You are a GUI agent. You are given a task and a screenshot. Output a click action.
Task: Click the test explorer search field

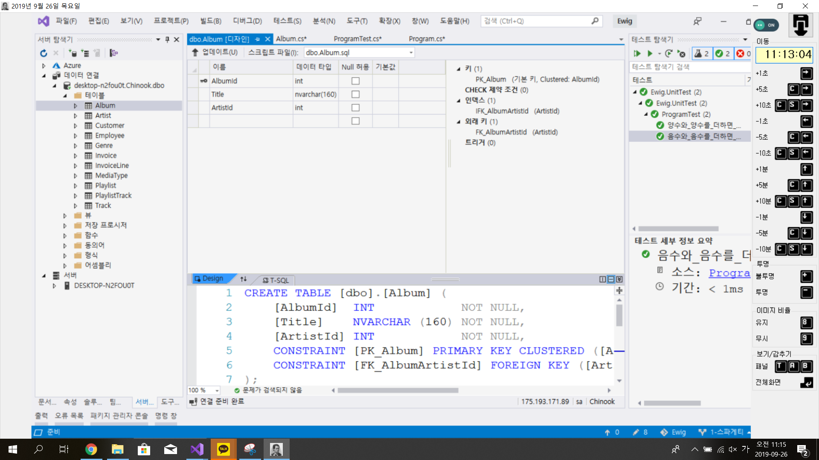point(689,67)
